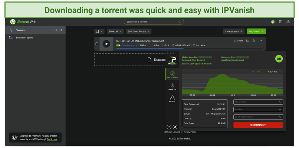The image size is (299, 148).
Task: Click the µTorrent Web logo
Action: point(23,22)
